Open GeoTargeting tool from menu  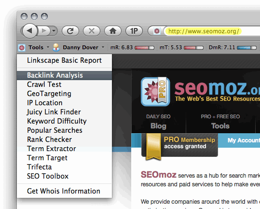tap(64, 94)
